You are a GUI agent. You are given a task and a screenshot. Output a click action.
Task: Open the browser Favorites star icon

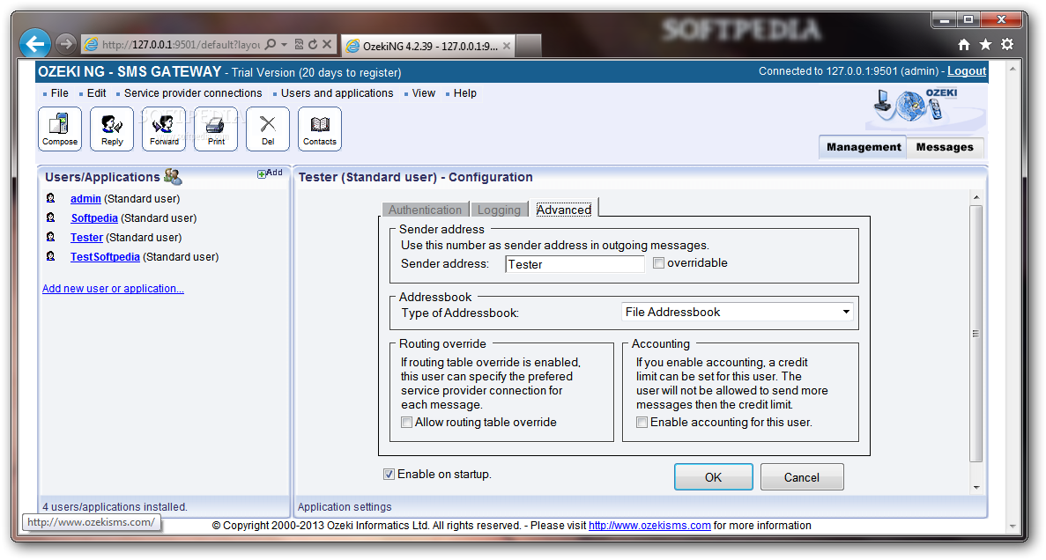point(985,45)
